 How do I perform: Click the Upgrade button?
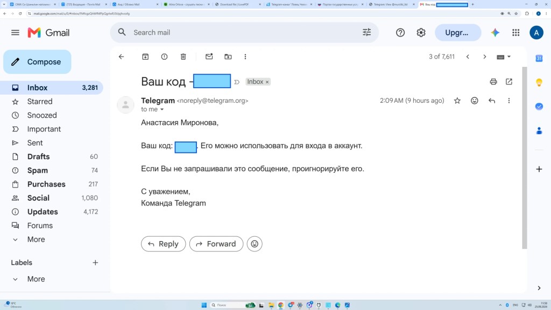(x=458, y=33)
